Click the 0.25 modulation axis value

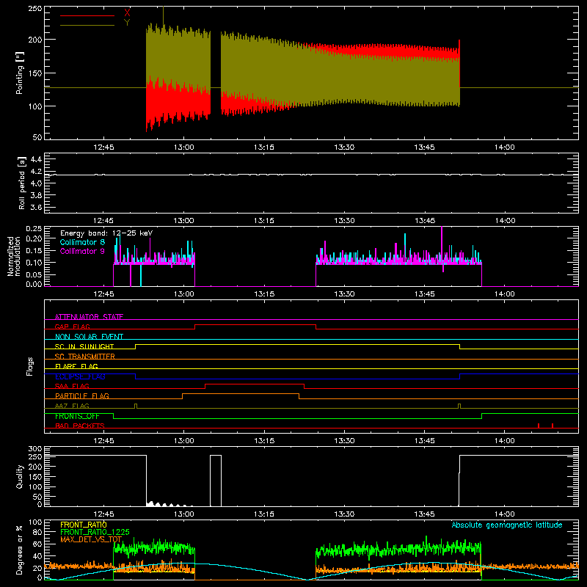tap(34, 229)
